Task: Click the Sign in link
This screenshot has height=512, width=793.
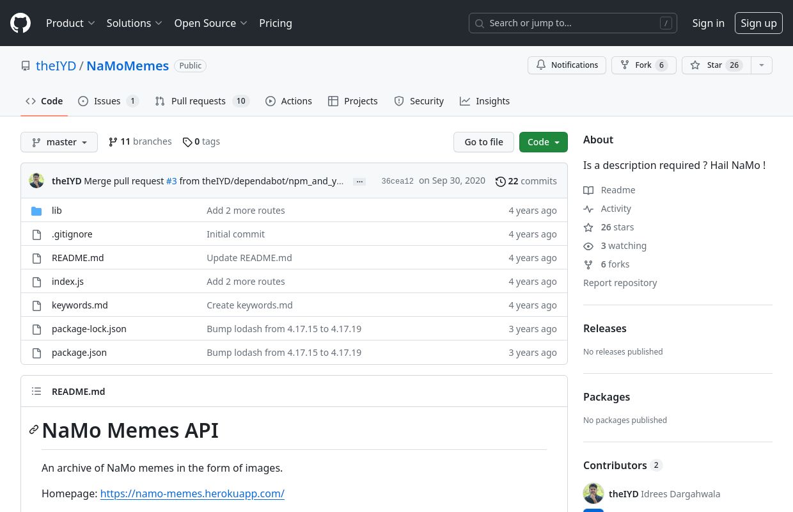Action: coord(708,23)
